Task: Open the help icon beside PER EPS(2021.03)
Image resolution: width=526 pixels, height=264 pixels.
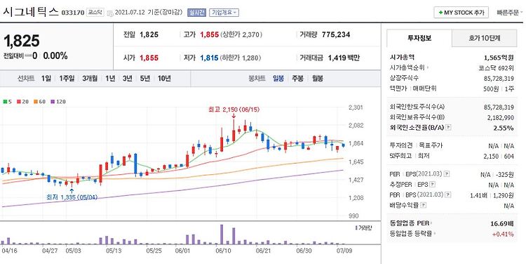Action: click(x=446, y=174)
